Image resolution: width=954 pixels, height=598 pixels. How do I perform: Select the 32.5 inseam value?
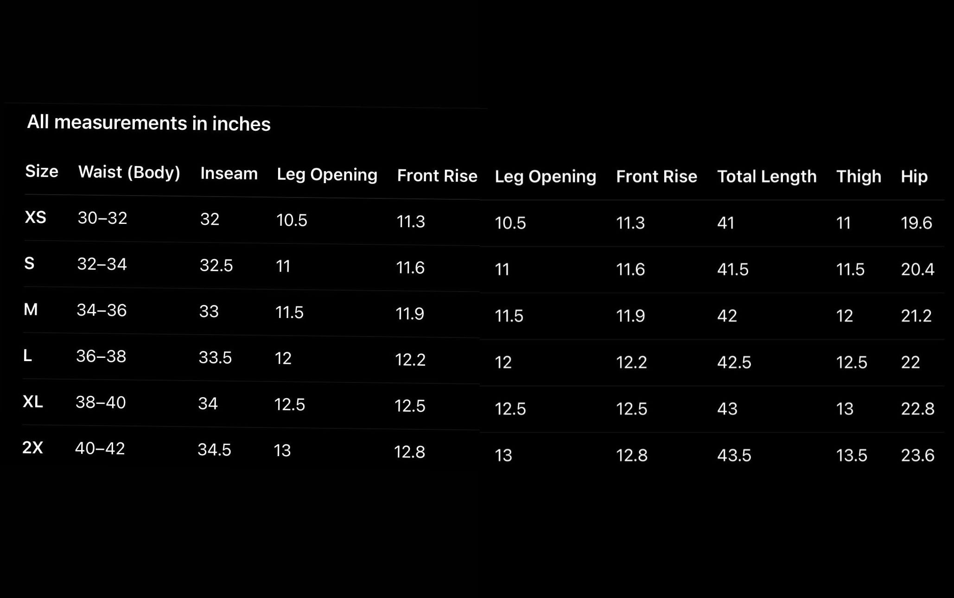point(216,265)
